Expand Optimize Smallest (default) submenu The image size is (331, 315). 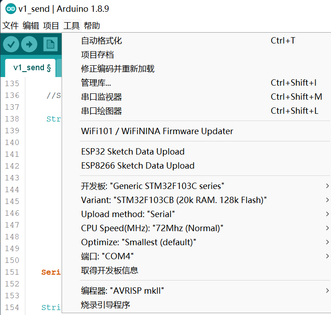click(196, 242)
